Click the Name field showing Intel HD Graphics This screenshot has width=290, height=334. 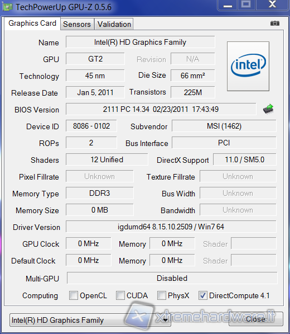coord(141,42)
